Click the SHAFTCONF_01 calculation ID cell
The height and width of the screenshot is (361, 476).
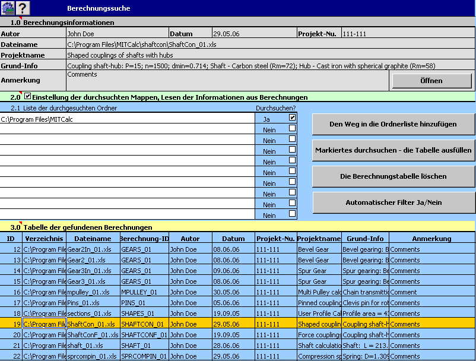[144, 335]
